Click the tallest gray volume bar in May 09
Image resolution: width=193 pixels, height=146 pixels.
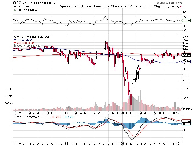tap(141, 100)
